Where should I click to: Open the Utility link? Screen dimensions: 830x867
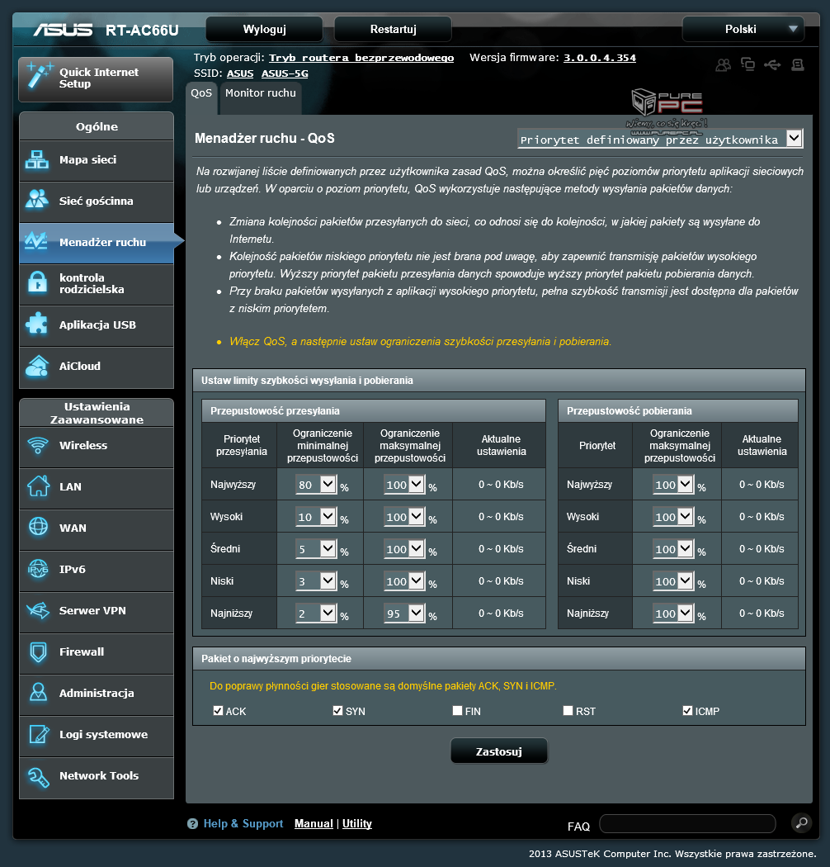tap(357, 823)
